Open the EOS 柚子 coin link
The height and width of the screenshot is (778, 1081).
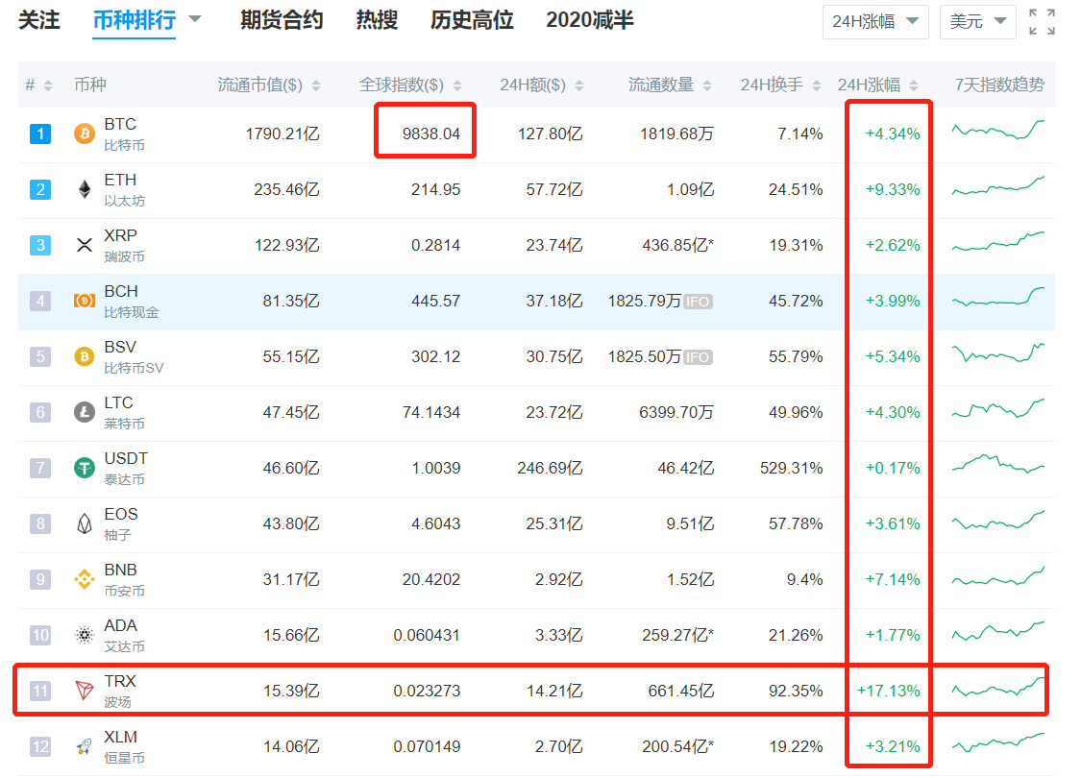click(121, 524)
